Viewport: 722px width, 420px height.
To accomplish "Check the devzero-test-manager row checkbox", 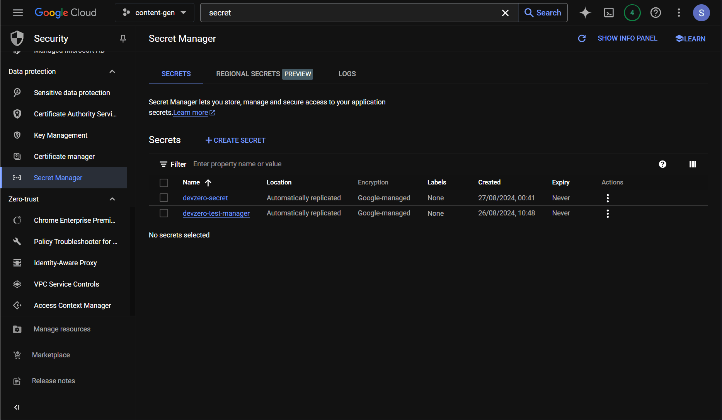I will click(164, 213).
